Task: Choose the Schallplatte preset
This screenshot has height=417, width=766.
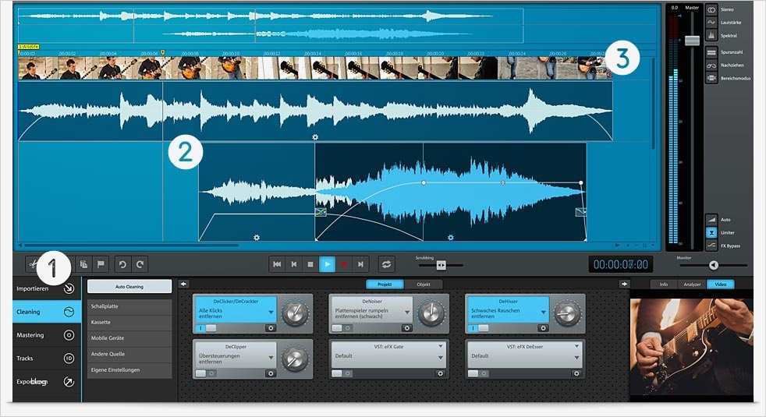Action: click(129, 306)
